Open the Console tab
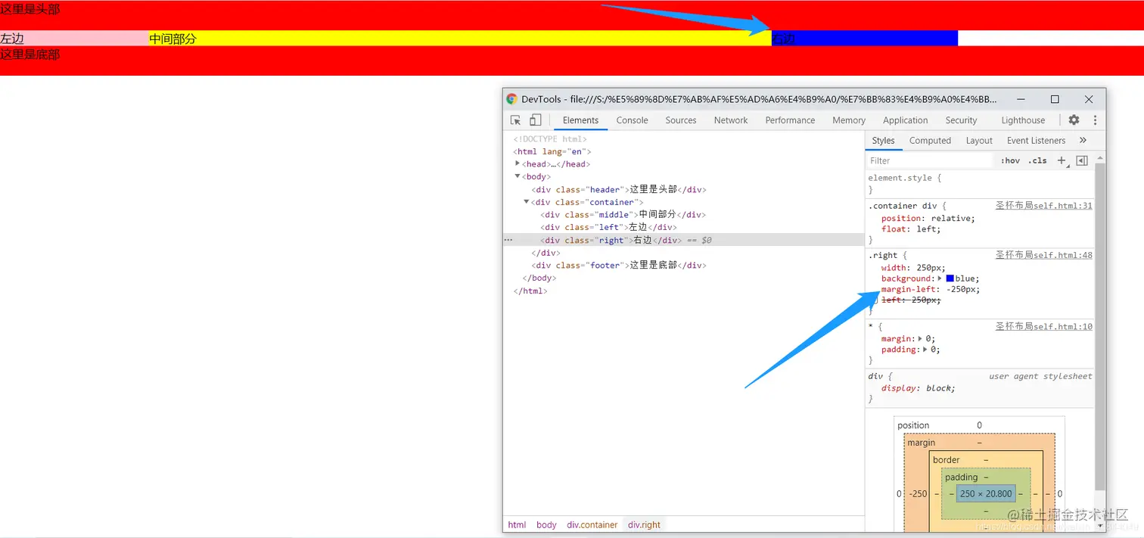The height and width of the screenshot is (538, 1144). tap(632, 120)
